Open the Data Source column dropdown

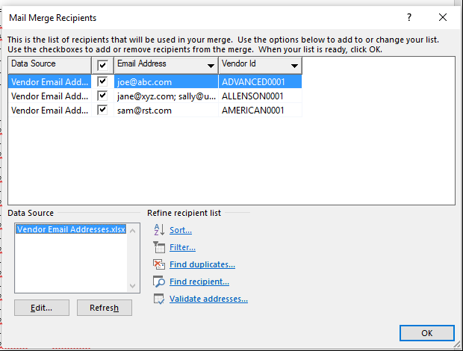click(49, 64)
